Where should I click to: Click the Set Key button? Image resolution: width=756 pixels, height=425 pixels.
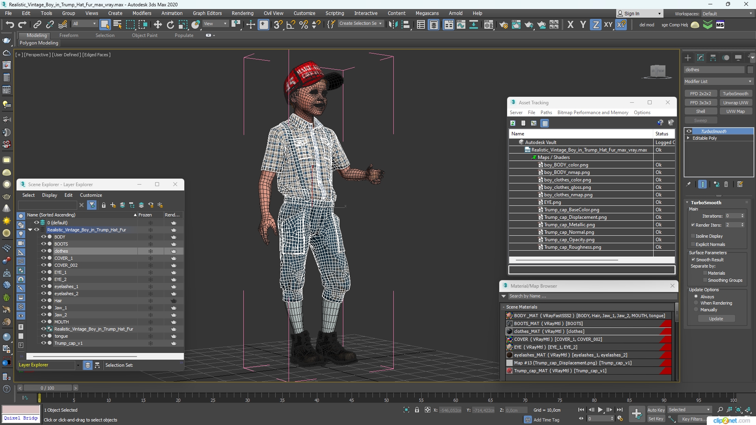click(x=656, y=419)
